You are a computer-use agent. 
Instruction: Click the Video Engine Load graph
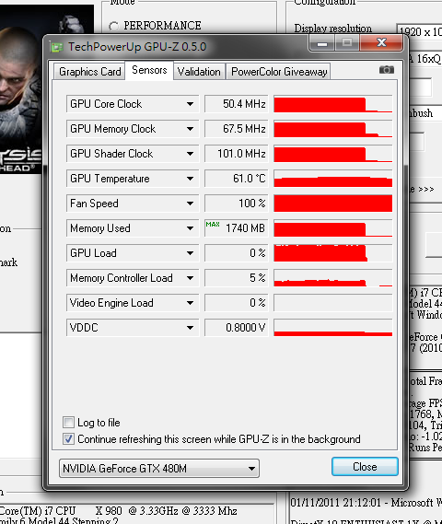coord(332,303)
